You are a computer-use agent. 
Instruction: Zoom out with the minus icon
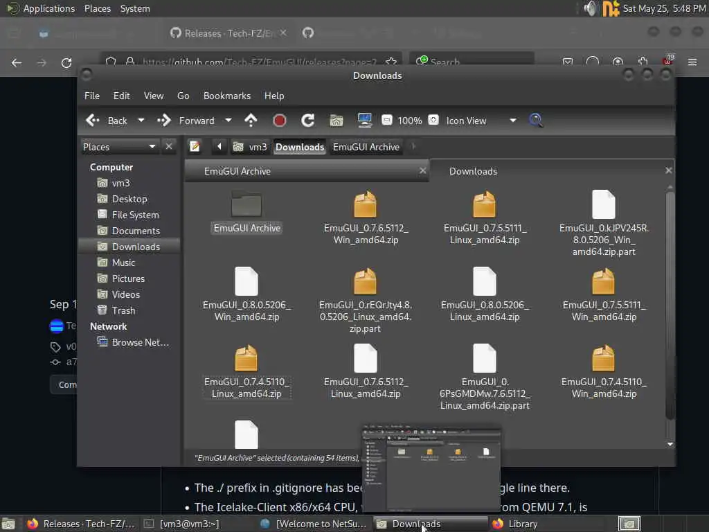(x=386, y=121)
